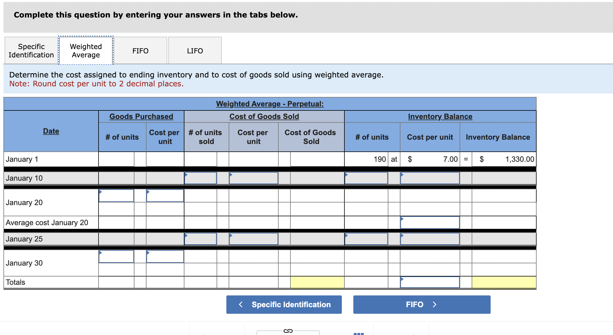Image resolution: width=613 pixels, height=335 pixels.
Task: Click the January 10 inventory units input cell
Action: [x=366, y=178]
